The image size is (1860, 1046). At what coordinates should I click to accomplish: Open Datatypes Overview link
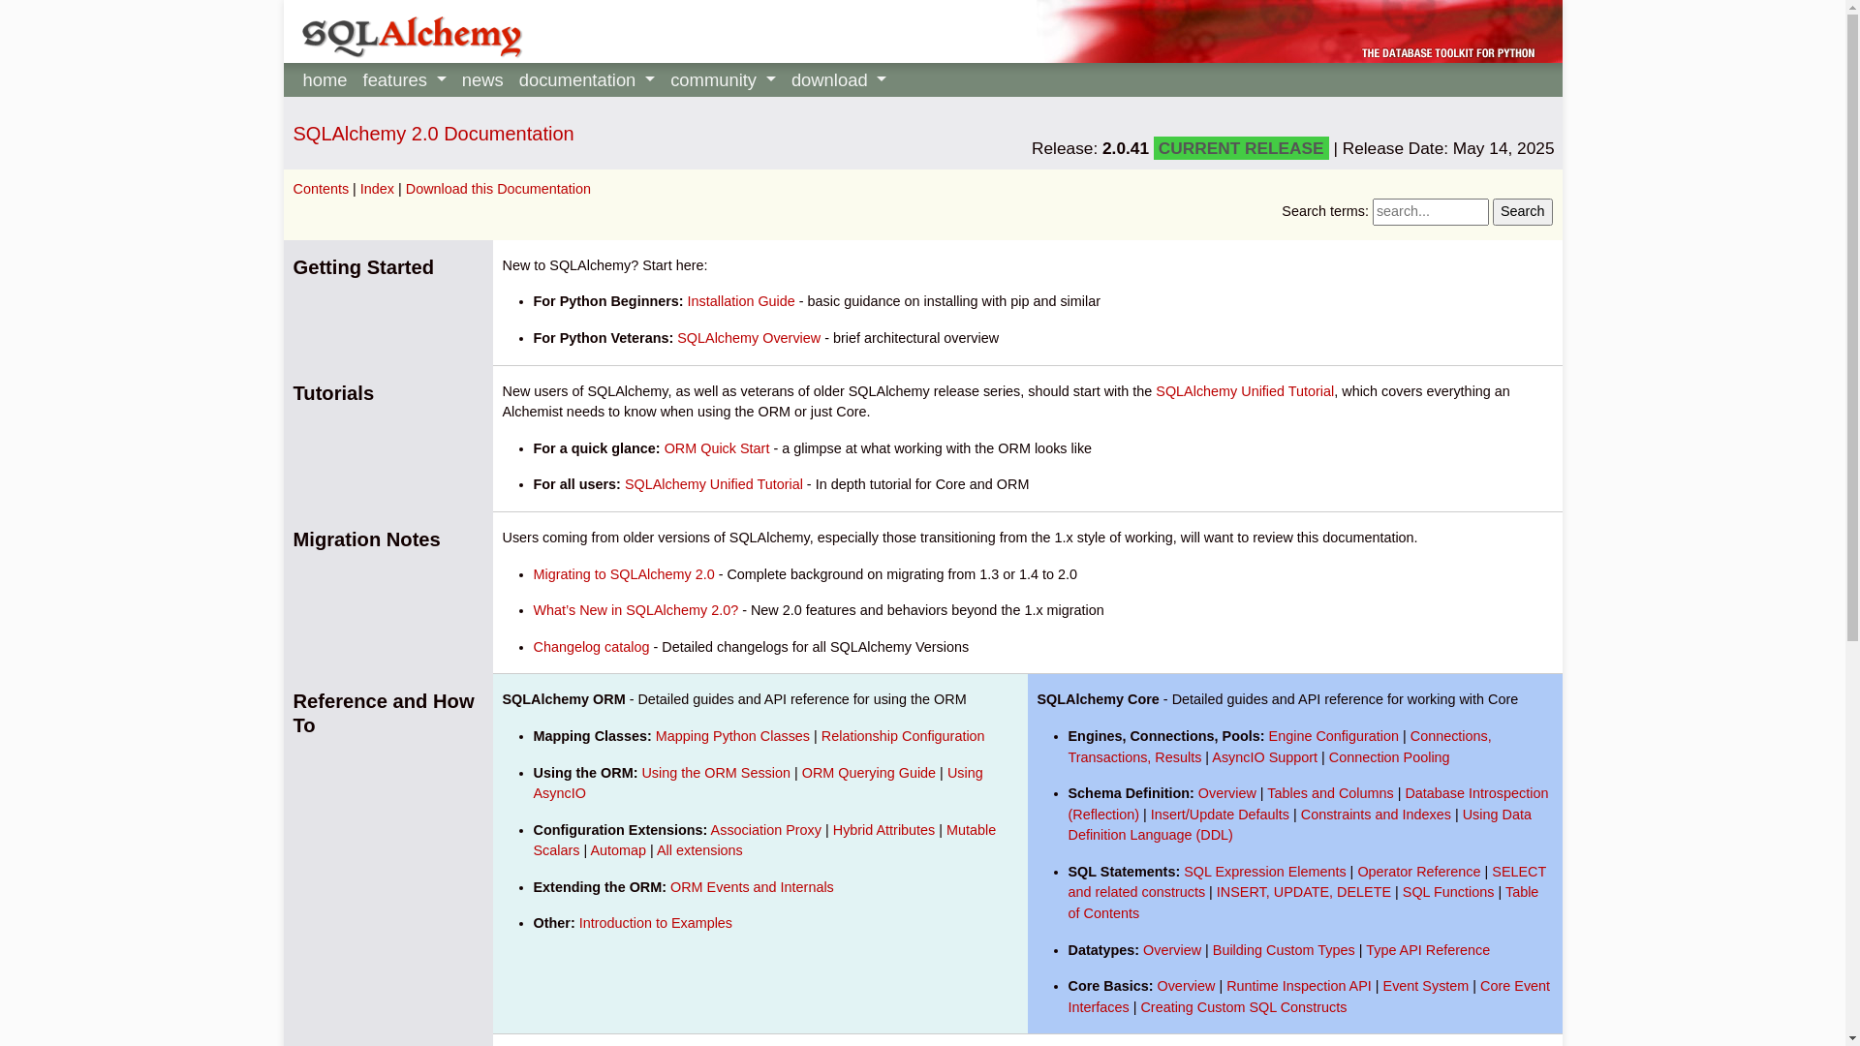[x=1172, y=950]
